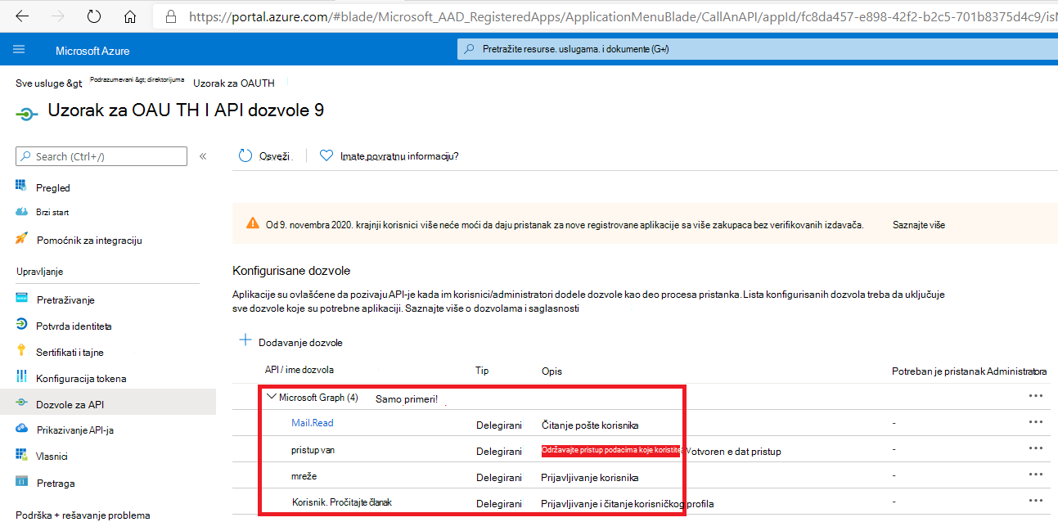
Task: Click the Konfiguracija tokena bars icon
Action: point(22,378)
